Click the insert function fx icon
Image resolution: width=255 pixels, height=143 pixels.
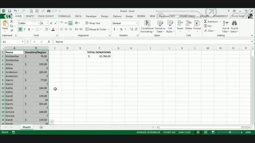[49, 42]
